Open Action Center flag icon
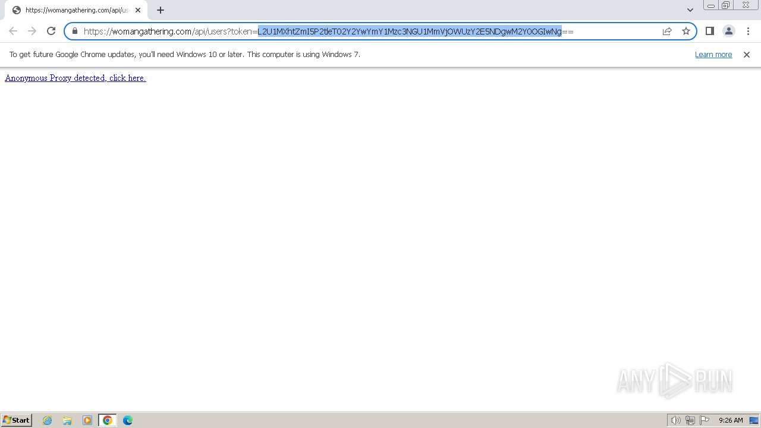The image size is (761, 428). coord(705,420)
